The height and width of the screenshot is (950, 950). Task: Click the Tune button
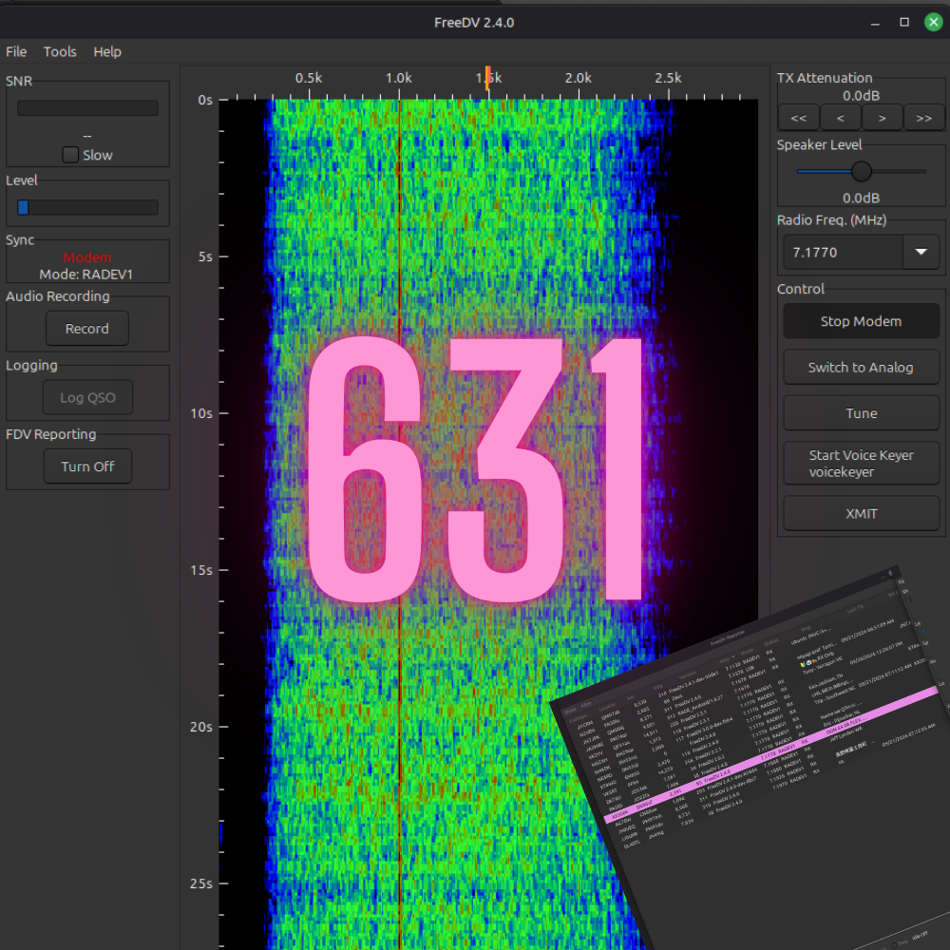coord(861,413)
